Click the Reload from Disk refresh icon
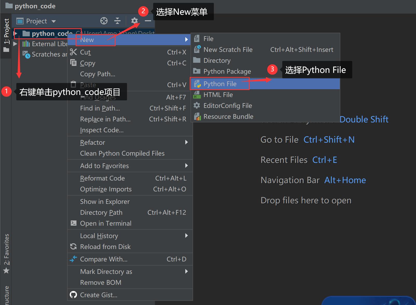This screenshot has width=416, height=305. tap(74, 246)
